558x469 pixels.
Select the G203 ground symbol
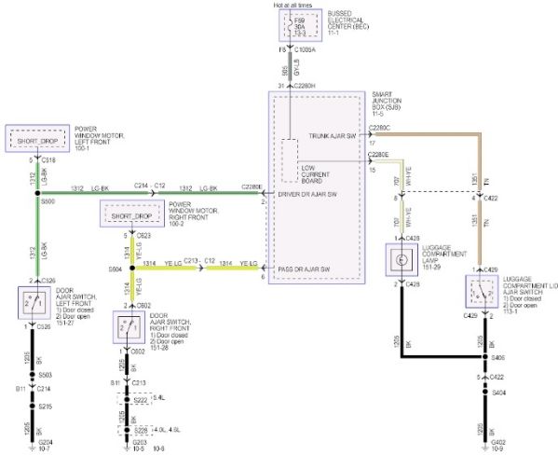pyautogui.click(x=127, y=448)
